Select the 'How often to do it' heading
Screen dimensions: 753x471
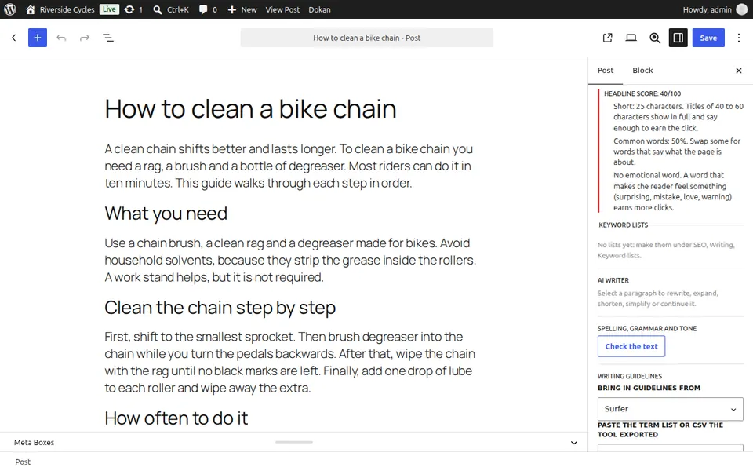pos(176,418)
